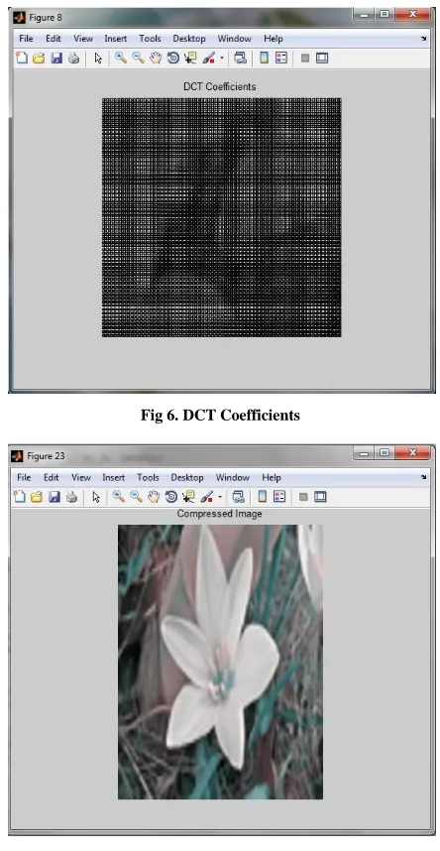Hide plot tools in Figure 23
This screenshot has height=851, width=440.
303,497
